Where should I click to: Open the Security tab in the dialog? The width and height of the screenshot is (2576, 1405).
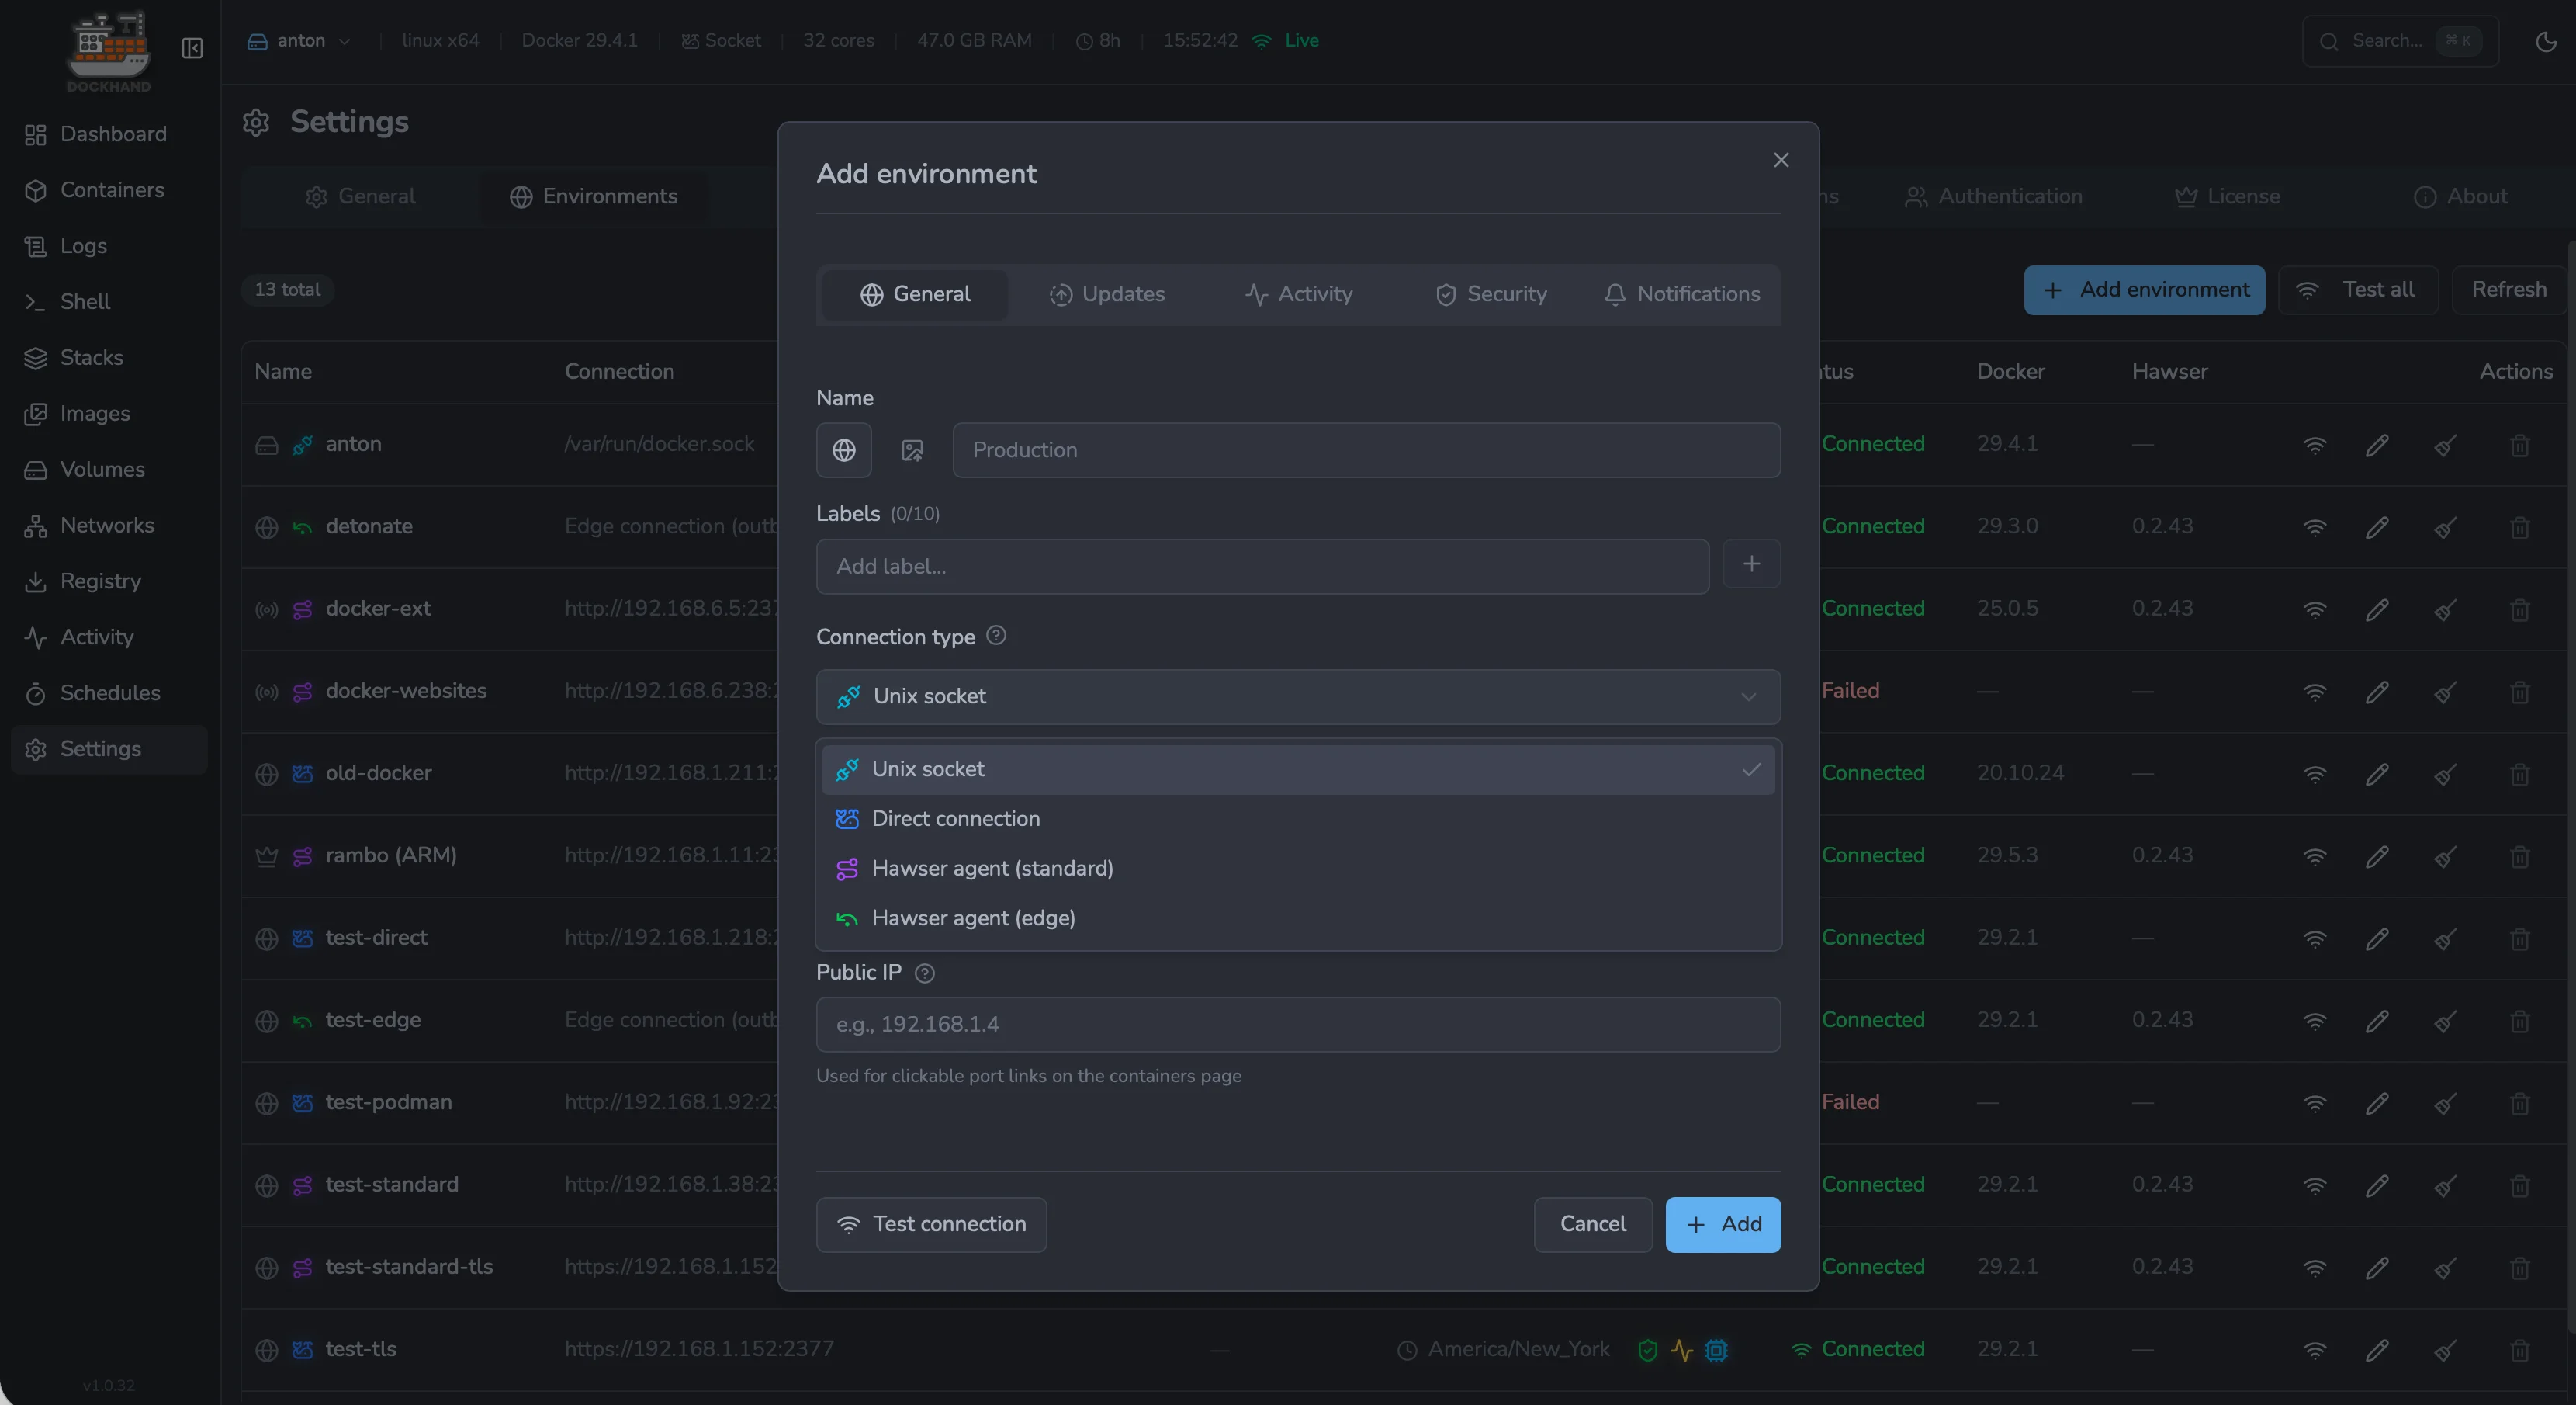(1490, 294)
